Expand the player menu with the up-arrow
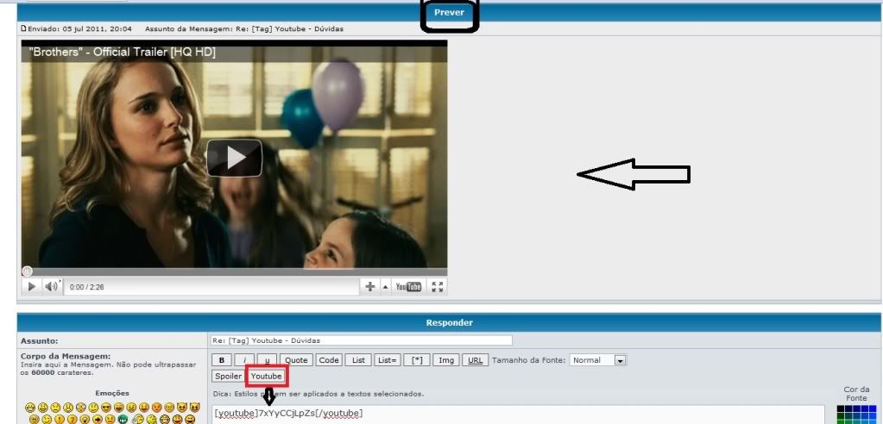 coord(385,287)
